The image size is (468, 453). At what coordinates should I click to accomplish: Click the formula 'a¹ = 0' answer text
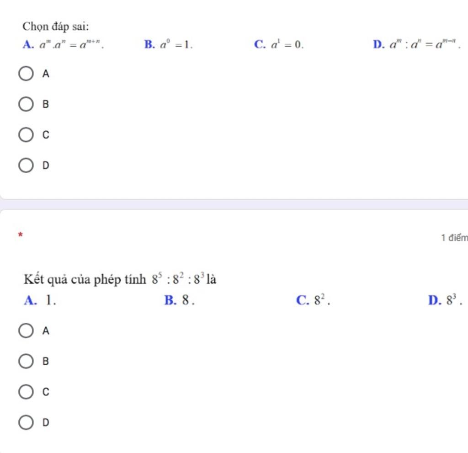click(x=287, y=45)
